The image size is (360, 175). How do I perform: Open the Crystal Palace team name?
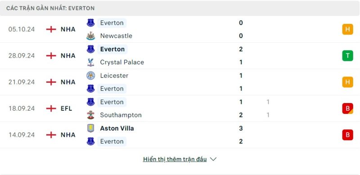tap(122, 62)
